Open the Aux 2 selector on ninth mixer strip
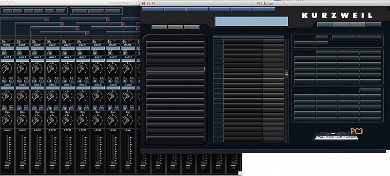The width and height of the screenshot is (390, 176). tap(128, 88)
